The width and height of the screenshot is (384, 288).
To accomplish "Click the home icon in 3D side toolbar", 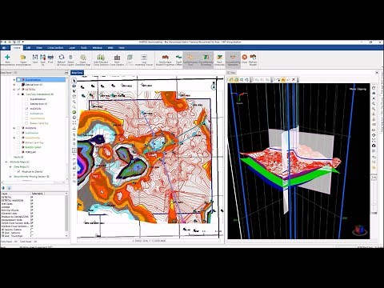I will (374, 93).
